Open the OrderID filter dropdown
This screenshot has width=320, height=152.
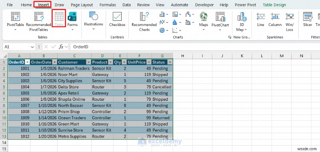click(27, 62)
